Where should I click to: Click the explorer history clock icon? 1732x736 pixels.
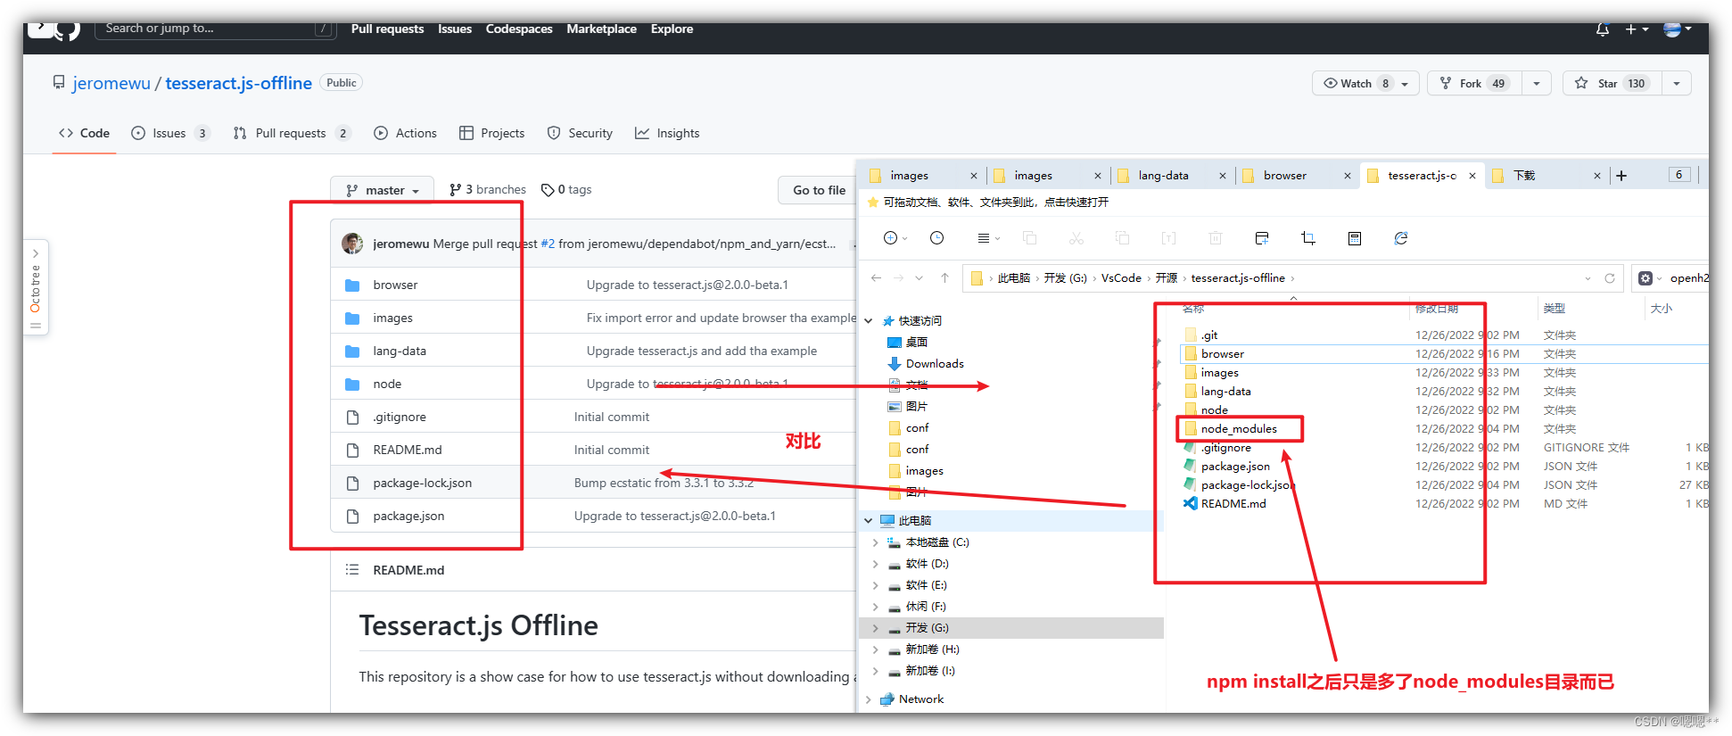click(x=936, y=238)
